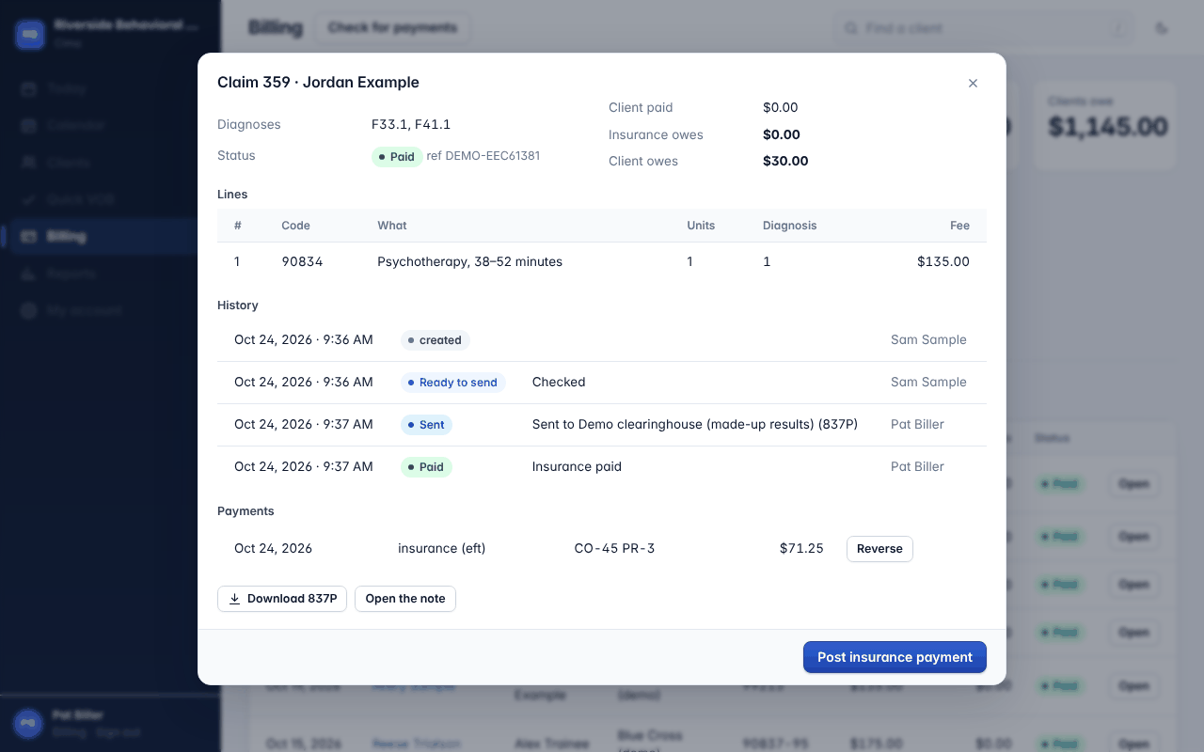Select the ref DEMO-EEC61381 text
The height and width of the screenshot is (752, 1204).
click(483, 156)
